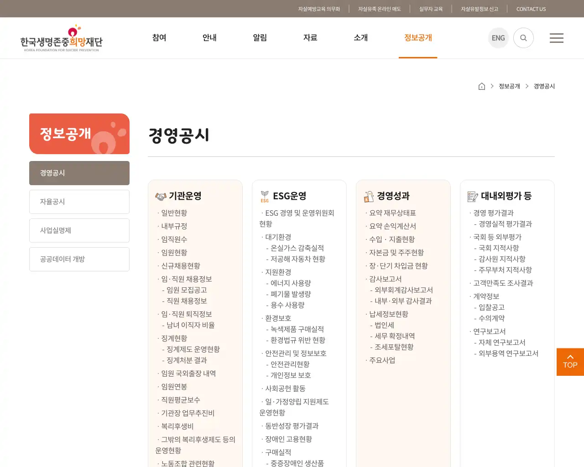
Task: Click the 경영성과 card icon
Action: [x=368, y=196]
